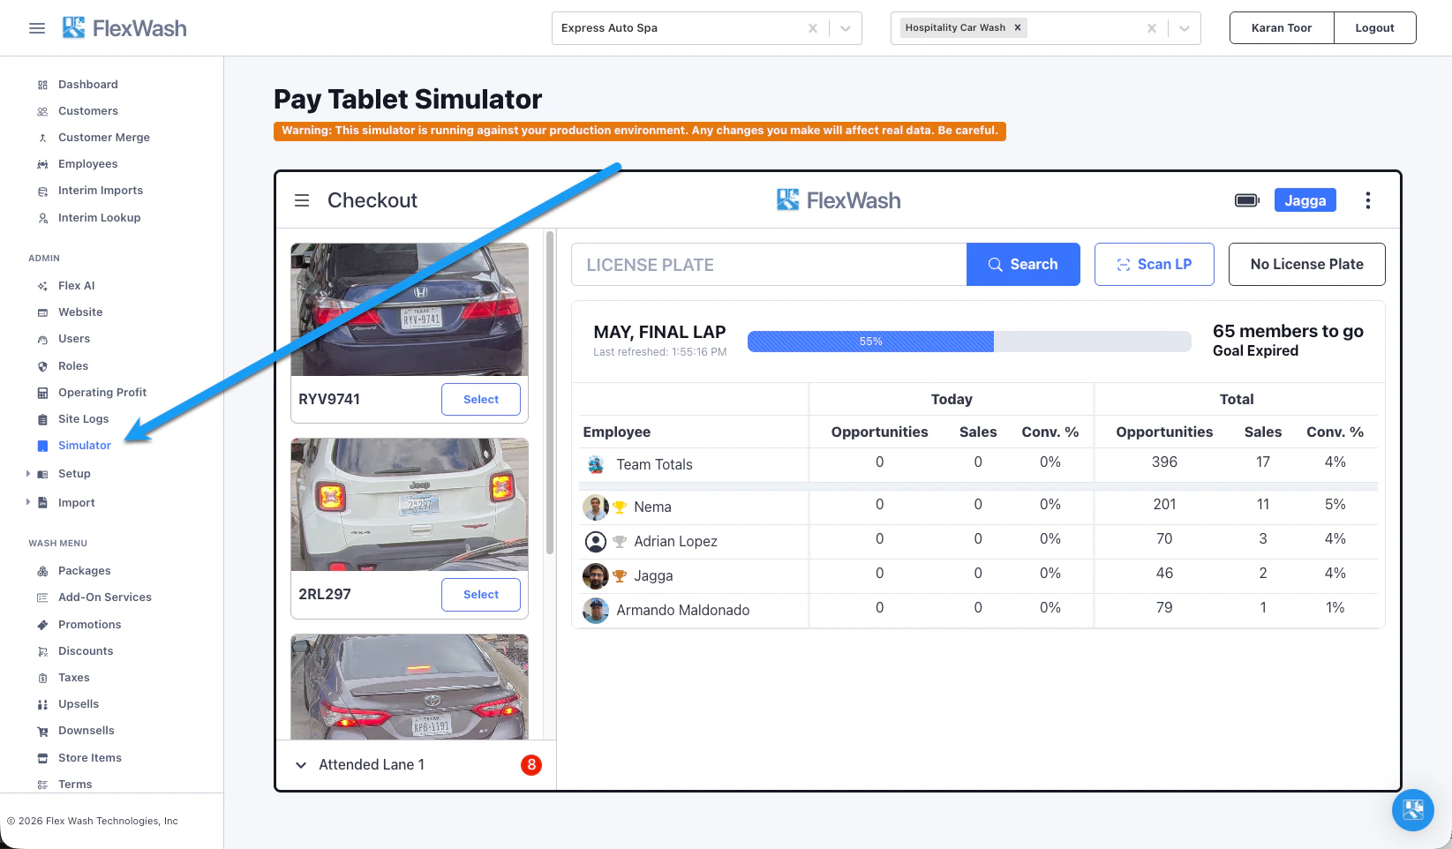Click the battery status icon
Viewport: 1452px width, 849px height.
(x=1247, y=200)
